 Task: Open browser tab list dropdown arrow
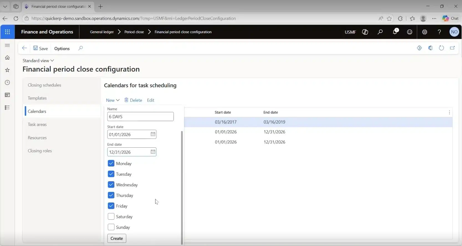pos(5,6)
